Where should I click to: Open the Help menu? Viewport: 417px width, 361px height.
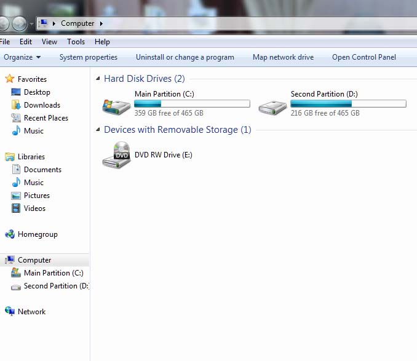tap(102, 42)
